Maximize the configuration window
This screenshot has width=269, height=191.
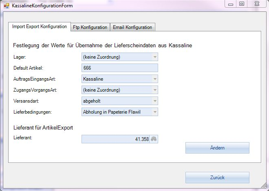[242, 4]
